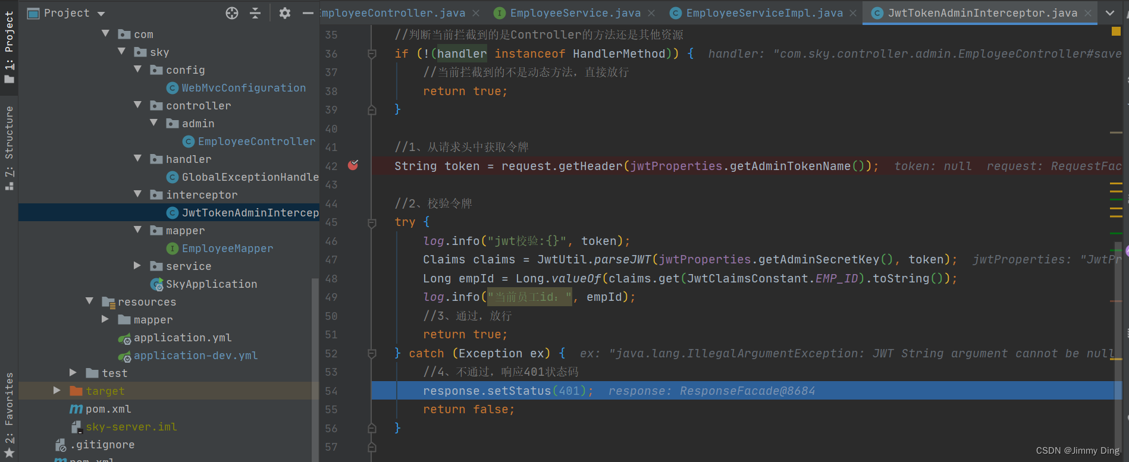1129x462 pixels.
Task: Open the Favorites tool window tab
Action: 9,414
